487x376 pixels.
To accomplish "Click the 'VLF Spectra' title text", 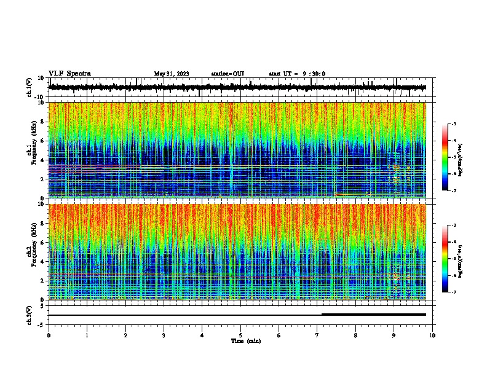I will tap(69, 74).
